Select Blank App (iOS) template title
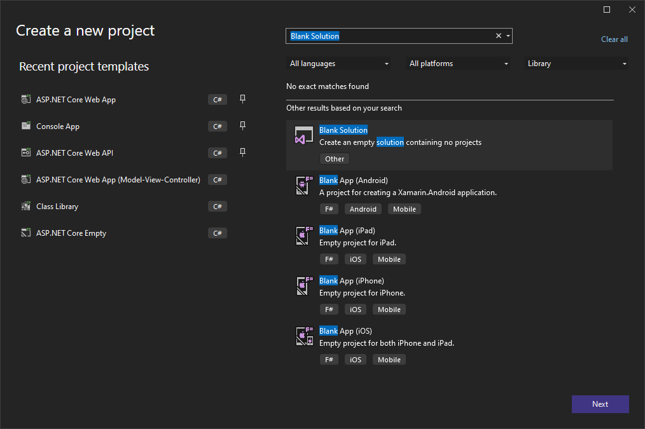645x429 pixels. [345, 330]
